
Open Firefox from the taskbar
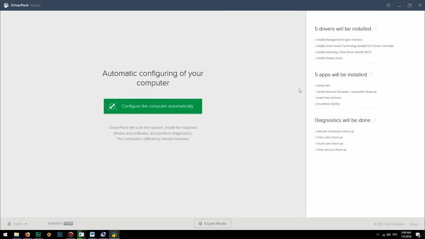coord(27,235)
